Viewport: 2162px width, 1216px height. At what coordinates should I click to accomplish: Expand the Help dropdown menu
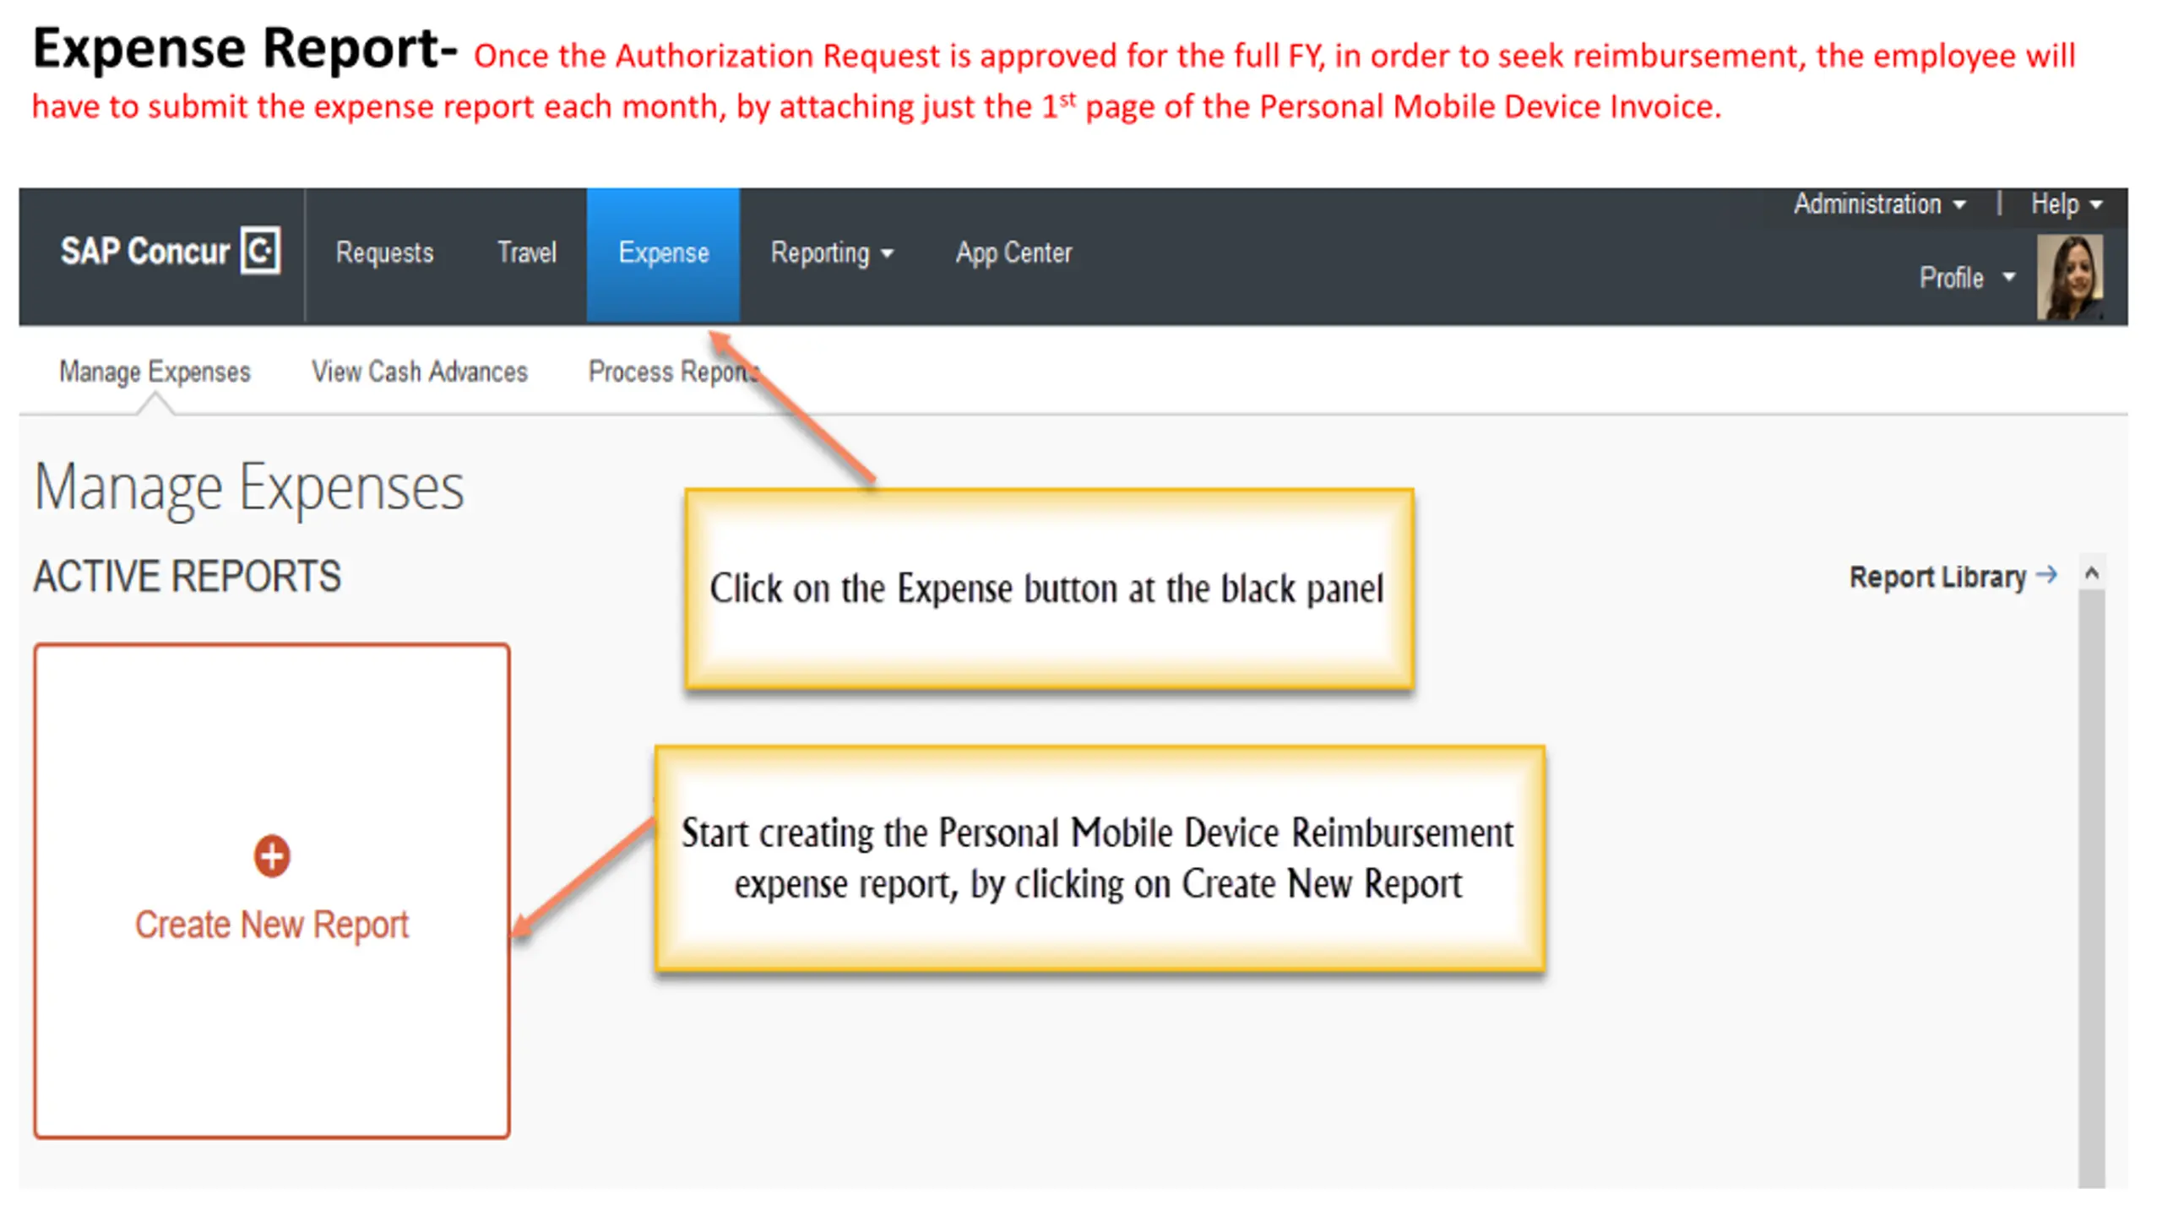[2066, 204]
